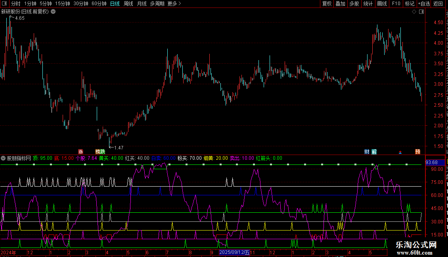
Task: Click the 红箭头: 0.00 value
Action: tap(269, 158)
